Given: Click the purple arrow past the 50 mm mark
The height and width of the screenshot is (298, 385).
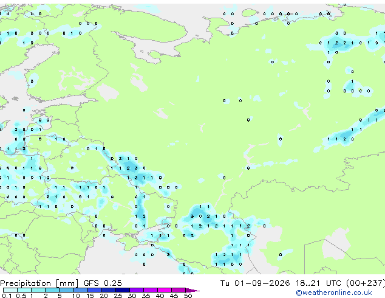Looking at the screenshot, I should 192,290.
